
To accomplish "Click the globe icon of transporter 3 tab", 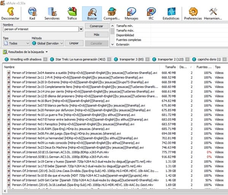I will [x=116, y=59].
